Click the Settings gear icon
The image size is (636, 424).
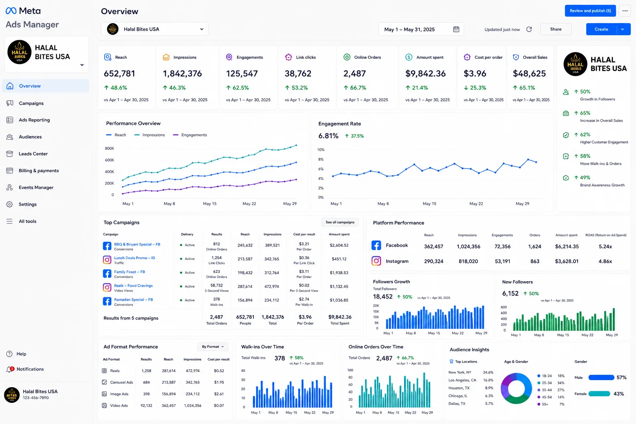click(10, 205)
